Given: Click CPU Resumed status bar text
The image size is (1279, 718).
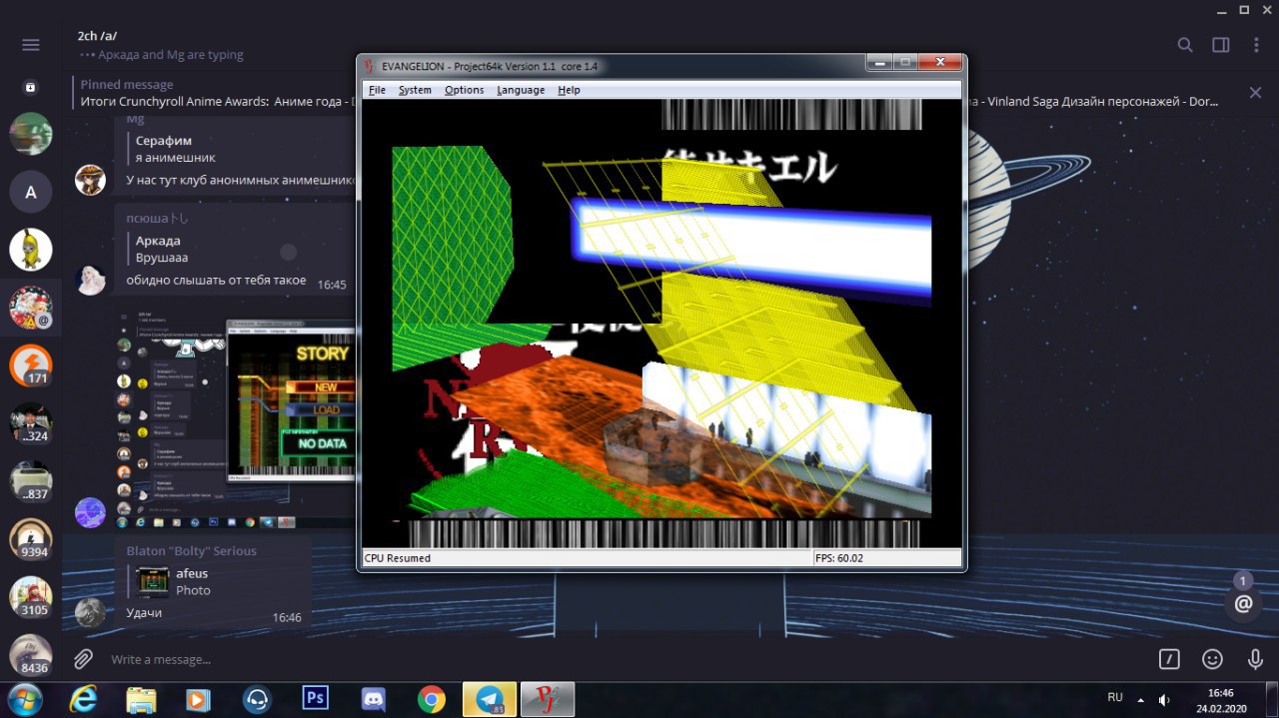Looking at the screenshot, I should pos(398,558).
